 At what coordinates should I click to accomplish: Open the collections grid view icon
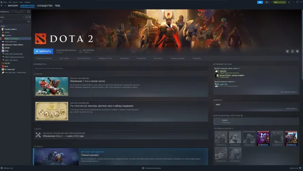pyautogui.click(x=28, y=12)
